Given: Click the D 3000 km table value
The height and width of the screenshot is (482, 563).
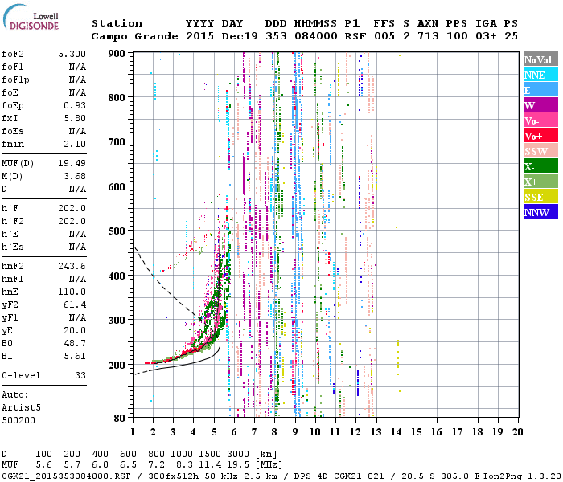Looking at the screenshot, I should [x=238, y=454].
